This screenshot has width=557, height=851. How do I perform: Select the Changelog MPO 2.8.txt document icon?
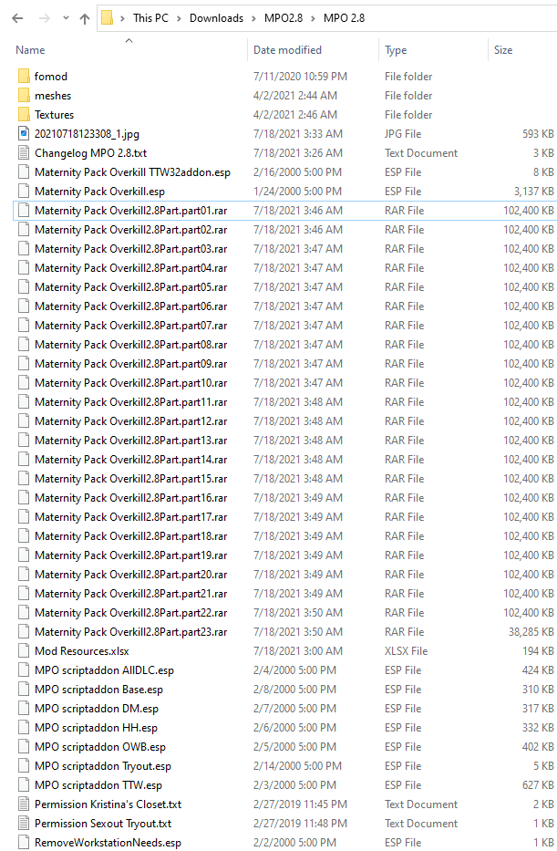[24, 153]
